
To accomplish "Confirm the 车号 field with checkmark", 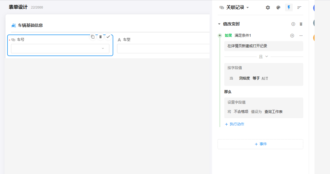I will (x=108, y=37).
